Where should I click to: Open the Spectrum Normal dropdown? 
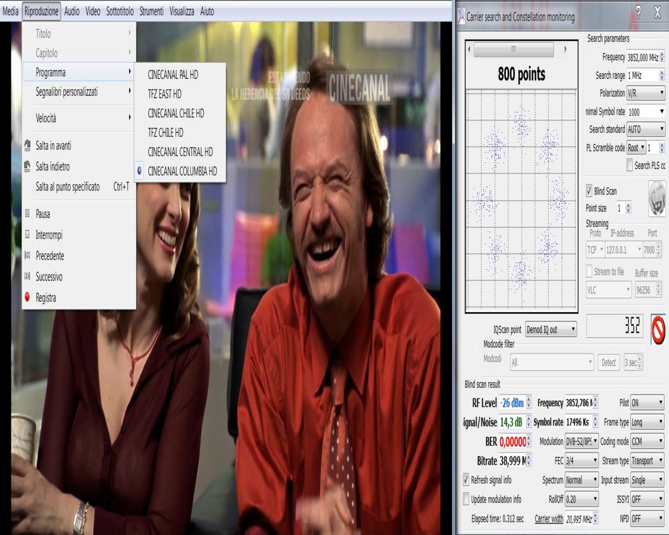pyautogui.click(x=581, y=480)
